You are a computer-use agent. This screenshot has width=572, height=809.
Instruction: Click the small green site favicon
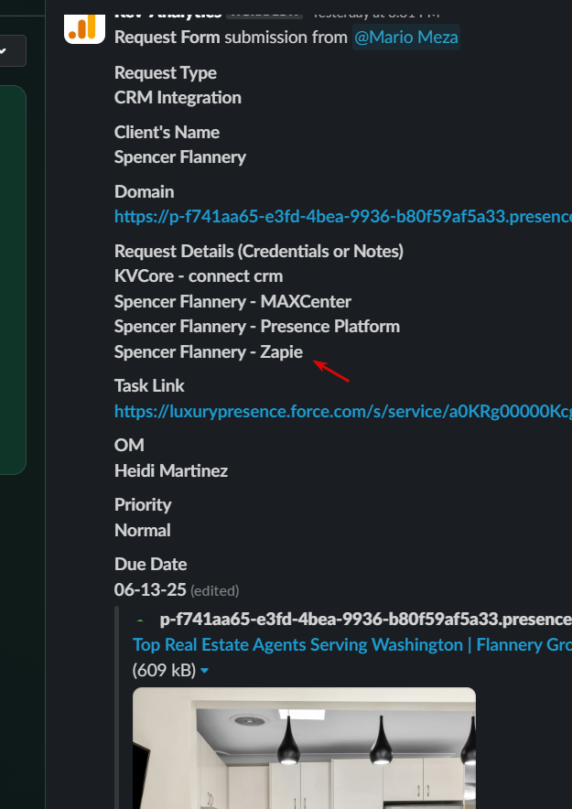coord(141,620)
